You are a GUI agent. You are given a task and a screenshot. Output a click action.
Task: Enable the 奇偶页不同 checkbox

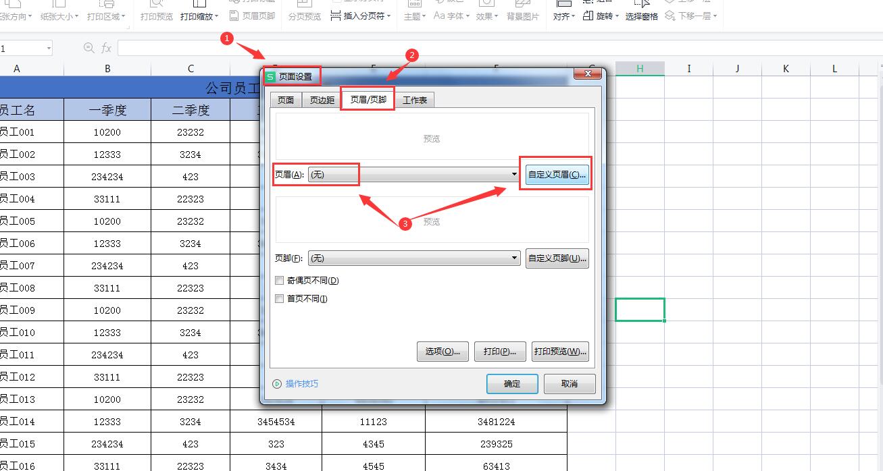[280, 280]
